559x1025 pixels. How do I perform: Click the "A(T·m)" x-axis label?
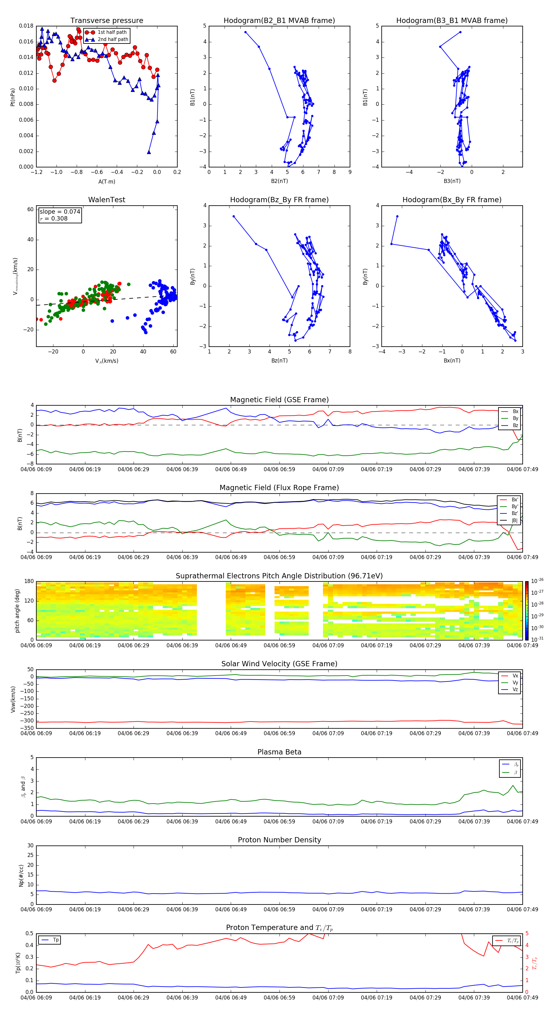(107, 181)
